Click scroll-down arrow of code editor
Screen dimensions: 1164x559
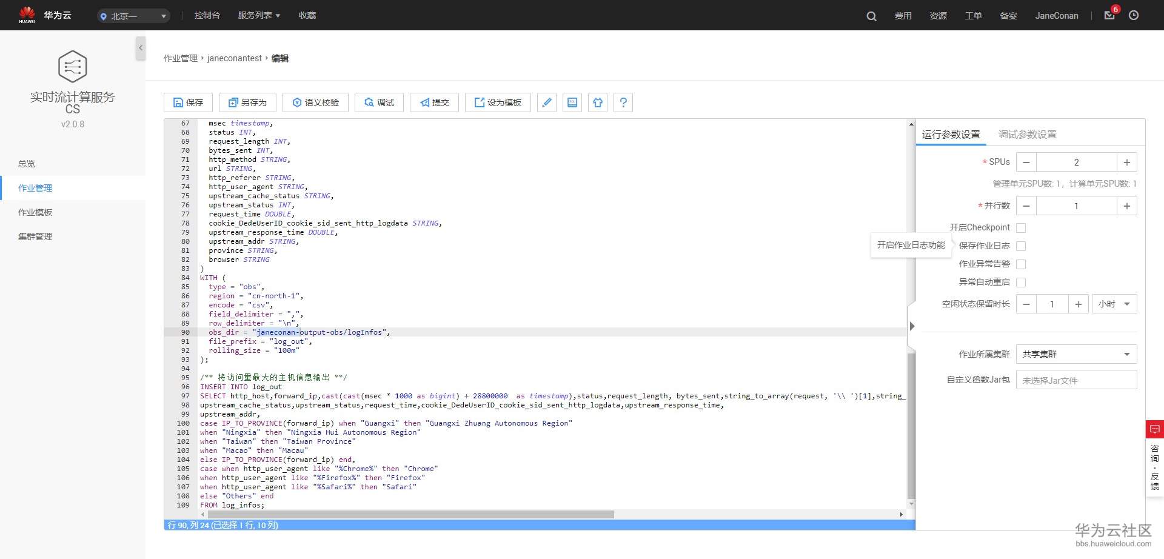(911, 504)
